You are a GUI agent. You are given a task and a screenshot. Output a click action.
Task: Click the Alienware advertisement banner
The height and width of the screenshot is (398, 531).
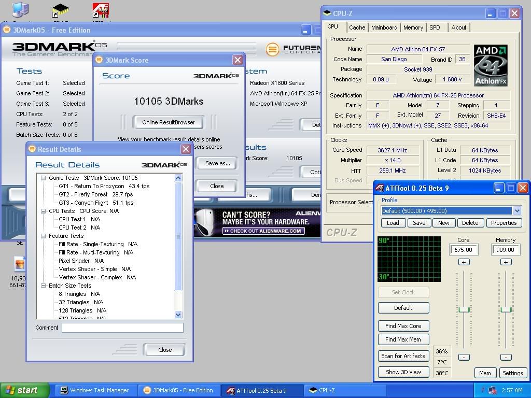click(257, 222)
